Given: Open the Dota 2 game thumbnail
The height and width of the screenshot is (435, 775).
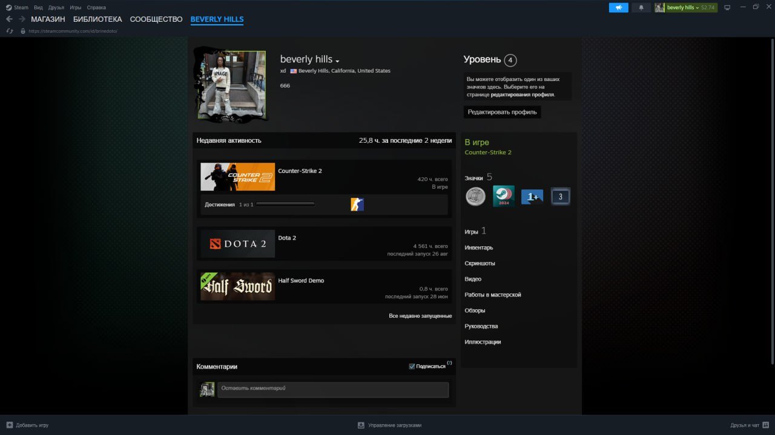Looking at the screenshot, I should coord(237,244).
